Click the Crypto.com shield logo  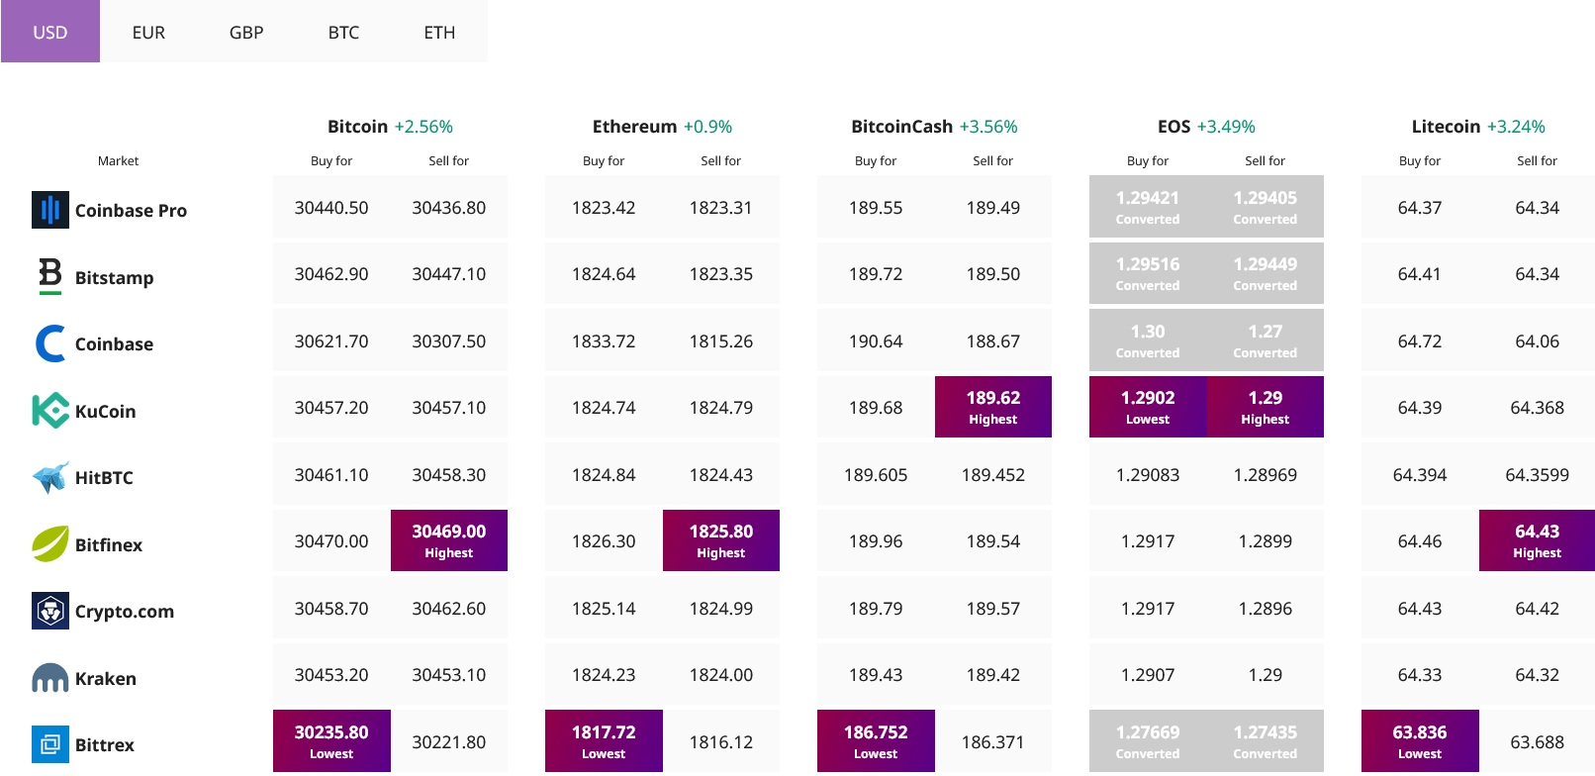pos(50,611)
